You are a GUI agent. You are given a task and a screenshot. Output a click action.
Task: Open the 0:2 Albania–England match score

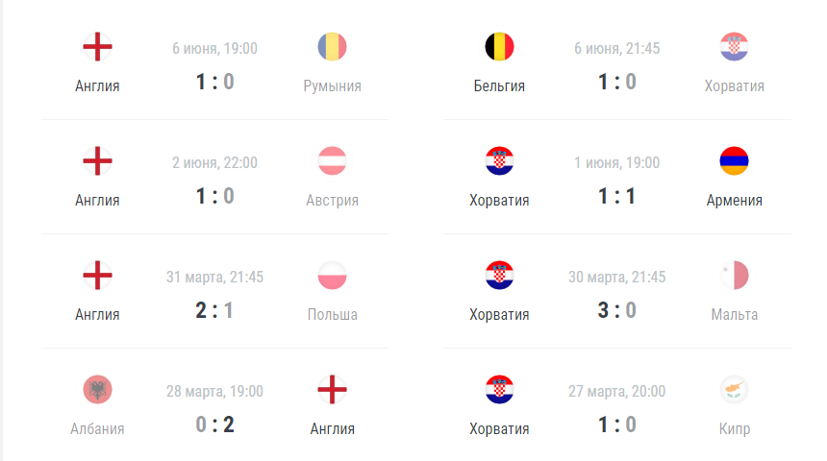pos(214,425)
